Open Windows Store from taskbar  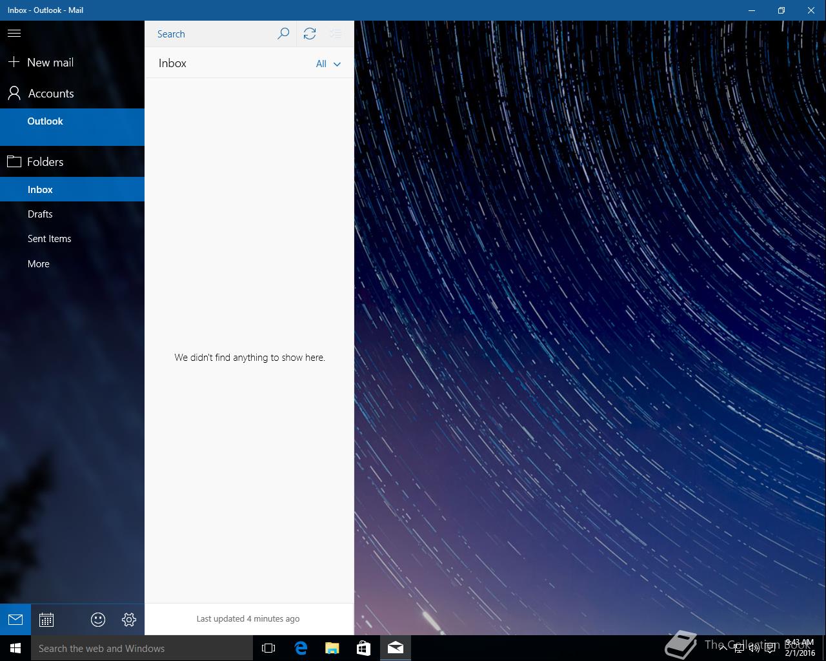click(363, 648)
